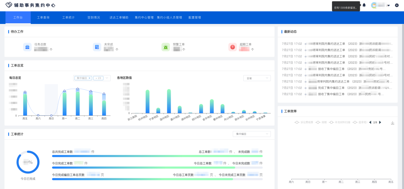Click the 超期工单 red alert icon
404x189 pixels.
(232, 47)
